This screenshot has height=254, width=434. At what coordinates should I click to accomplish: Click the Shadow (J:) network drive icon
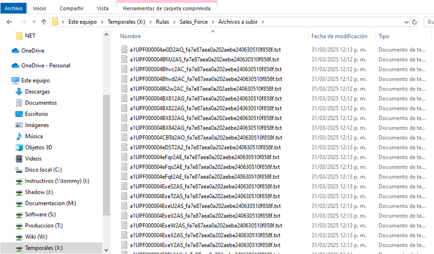point(19,192)
